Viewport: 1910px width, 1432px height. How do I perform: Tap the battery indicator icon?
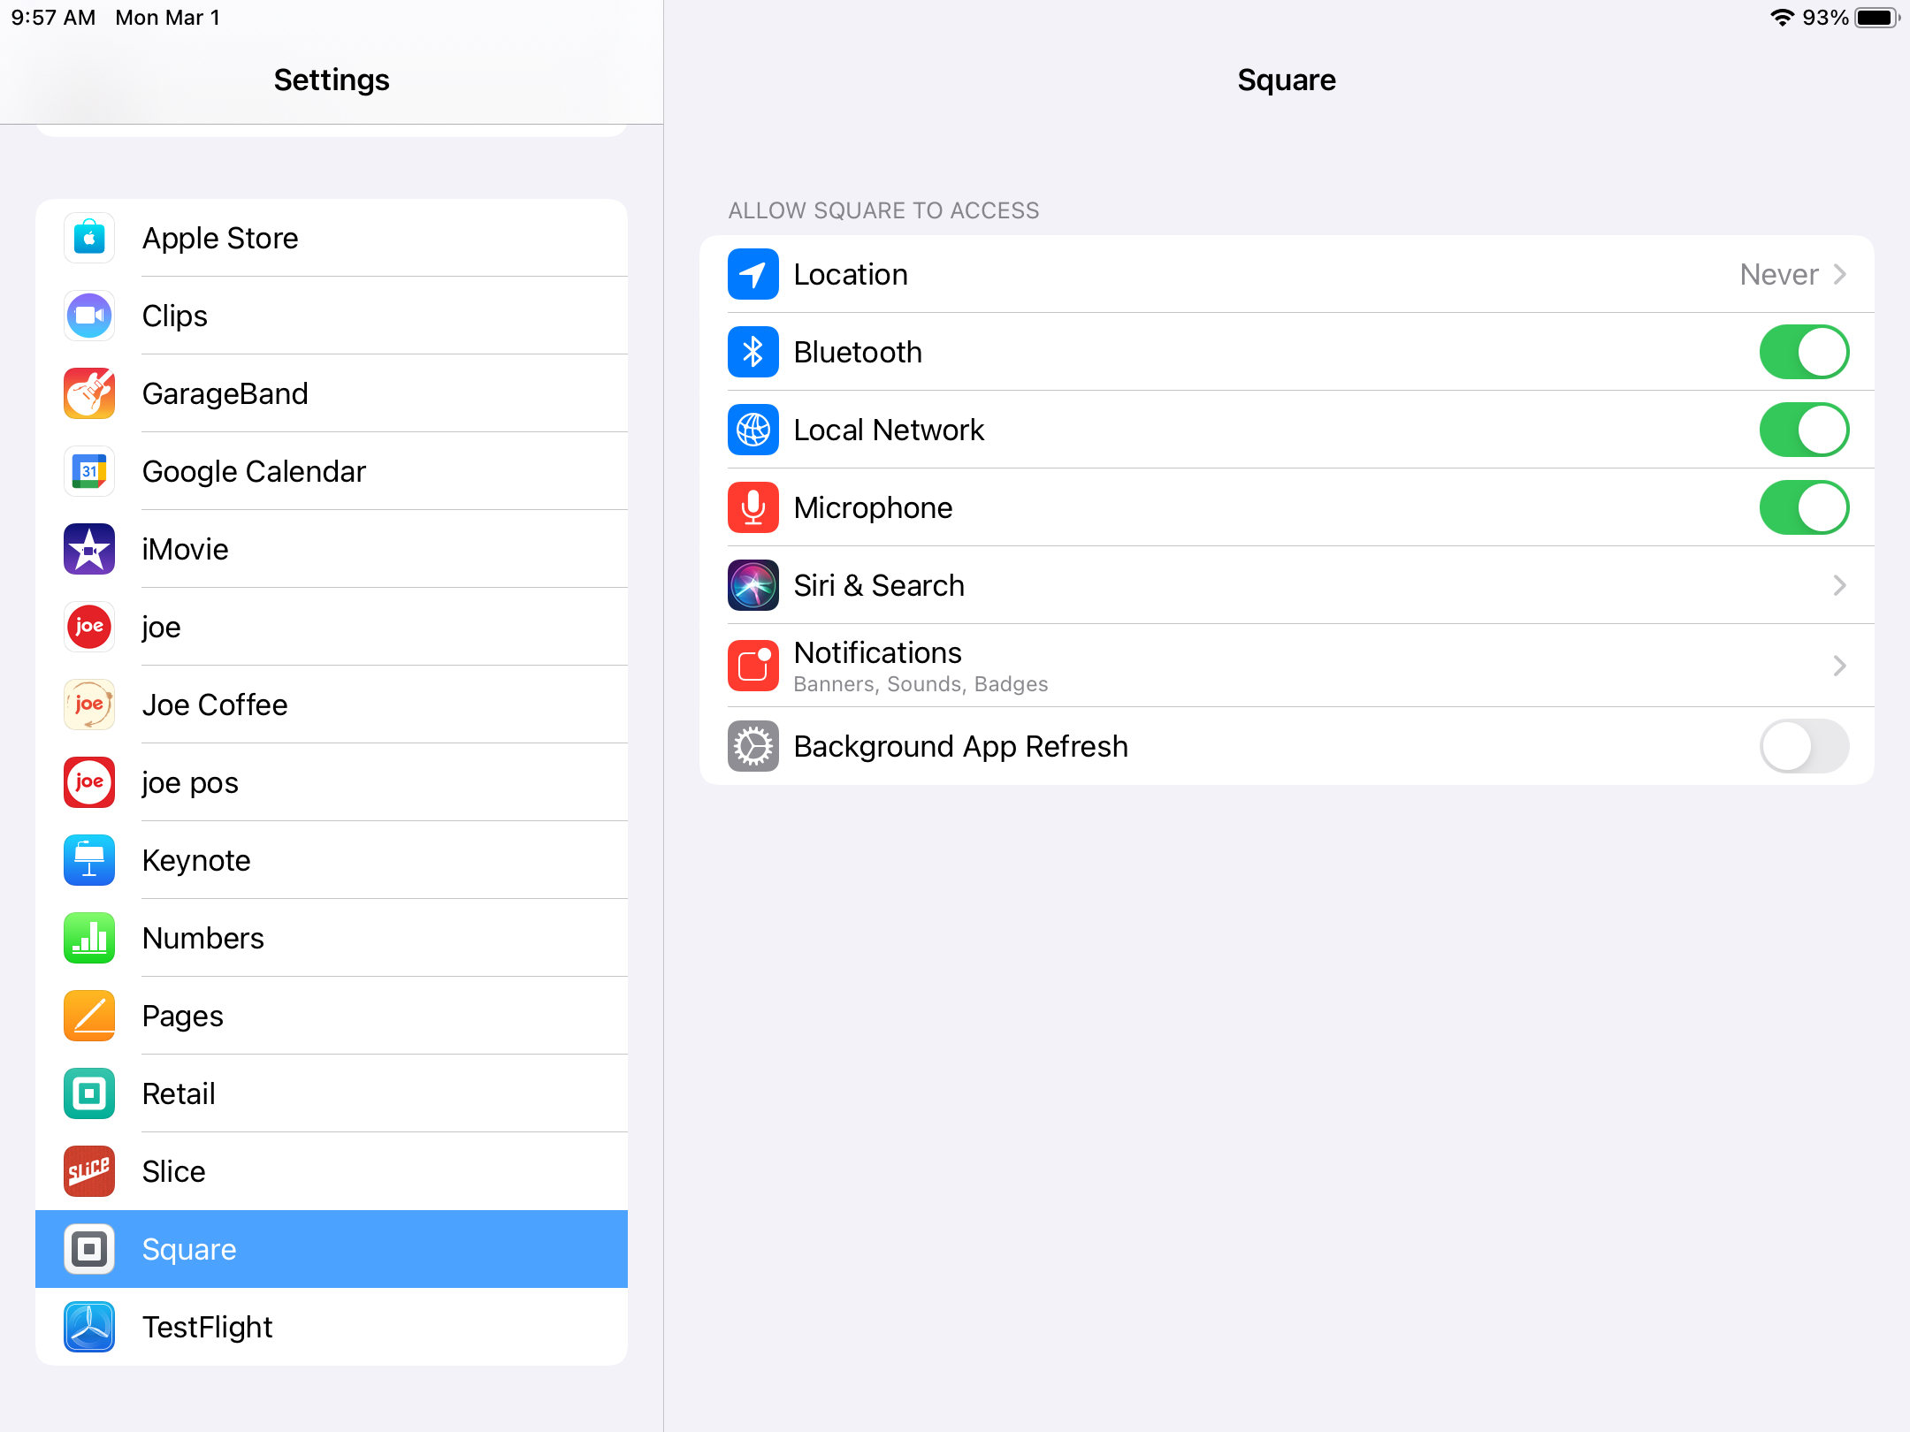(1877, 18)
